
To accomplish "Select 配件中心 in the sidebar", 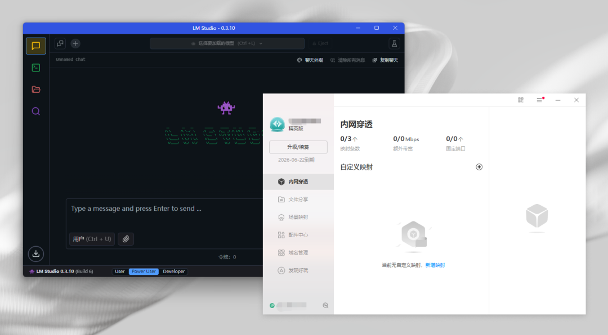I will (x=298, y=235).
